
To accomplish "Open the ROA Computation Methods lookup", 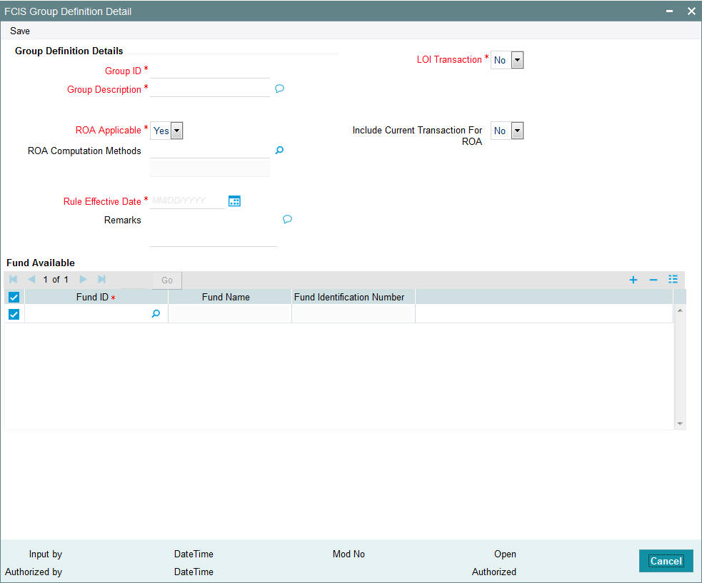I will tap(279, 151).
